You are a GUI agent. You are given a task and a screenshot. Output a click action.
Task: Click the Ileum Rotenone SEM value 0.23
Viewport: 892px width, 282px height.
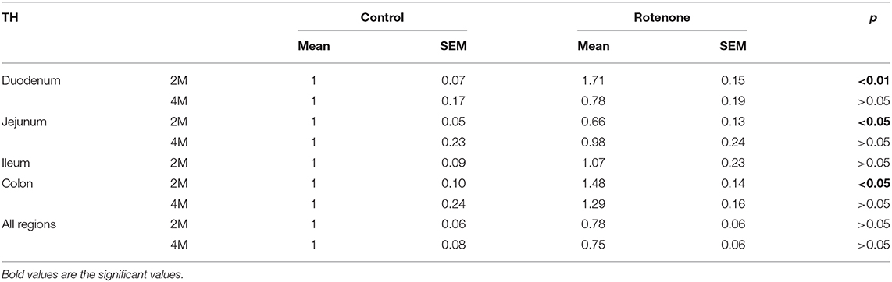[736, 163]
